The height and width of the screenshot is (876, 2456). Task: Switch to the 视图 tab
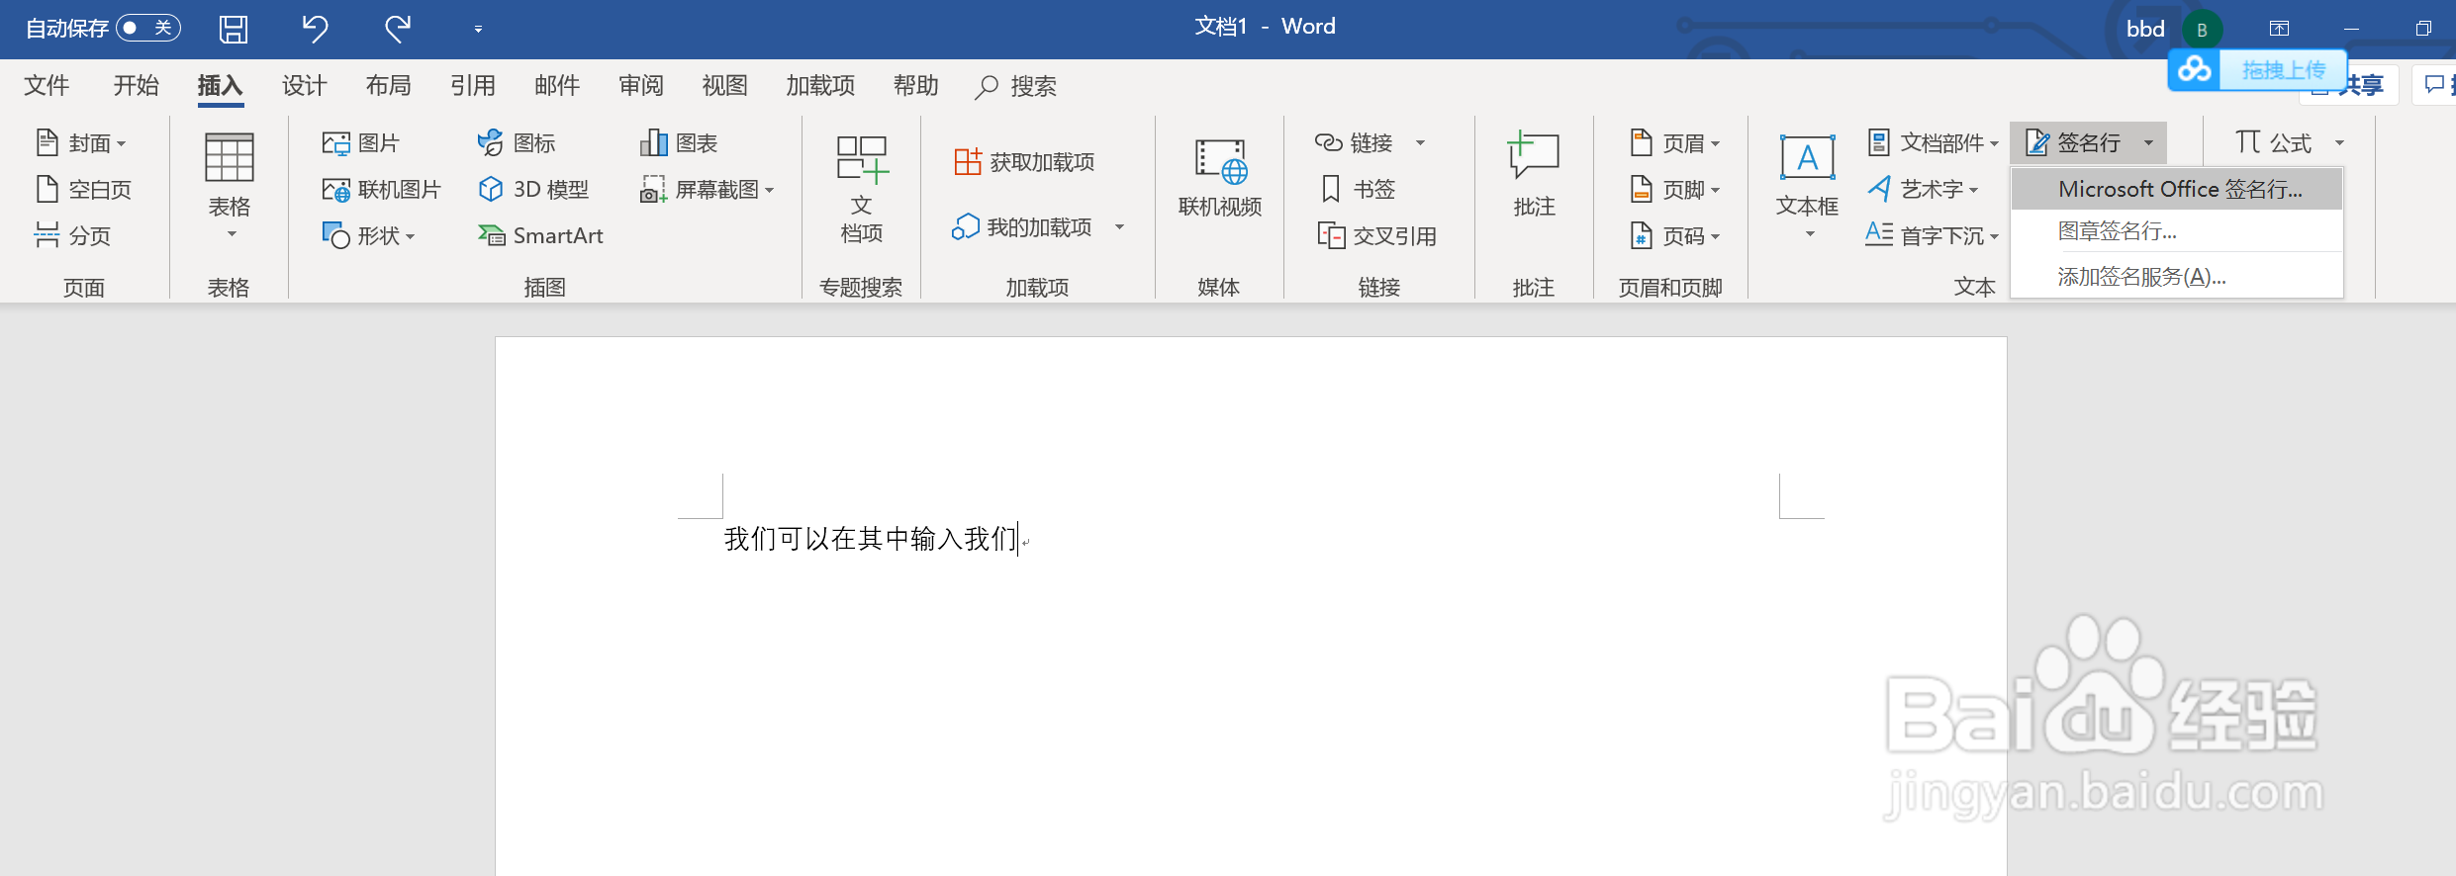click(725, 86)
